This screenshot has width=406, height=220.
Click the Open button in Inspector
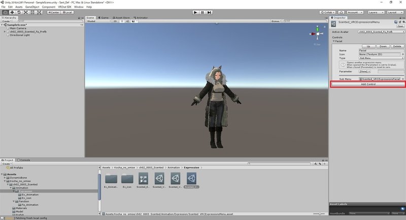click(x=400, y=26)
